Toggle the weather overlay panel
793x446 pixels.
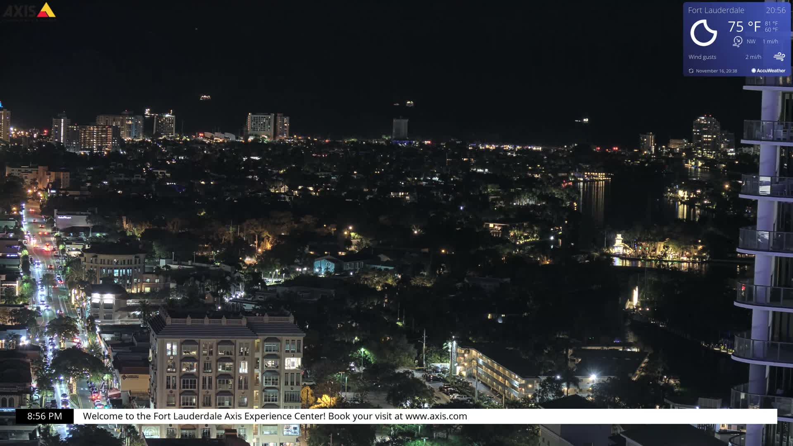[736, 39]
